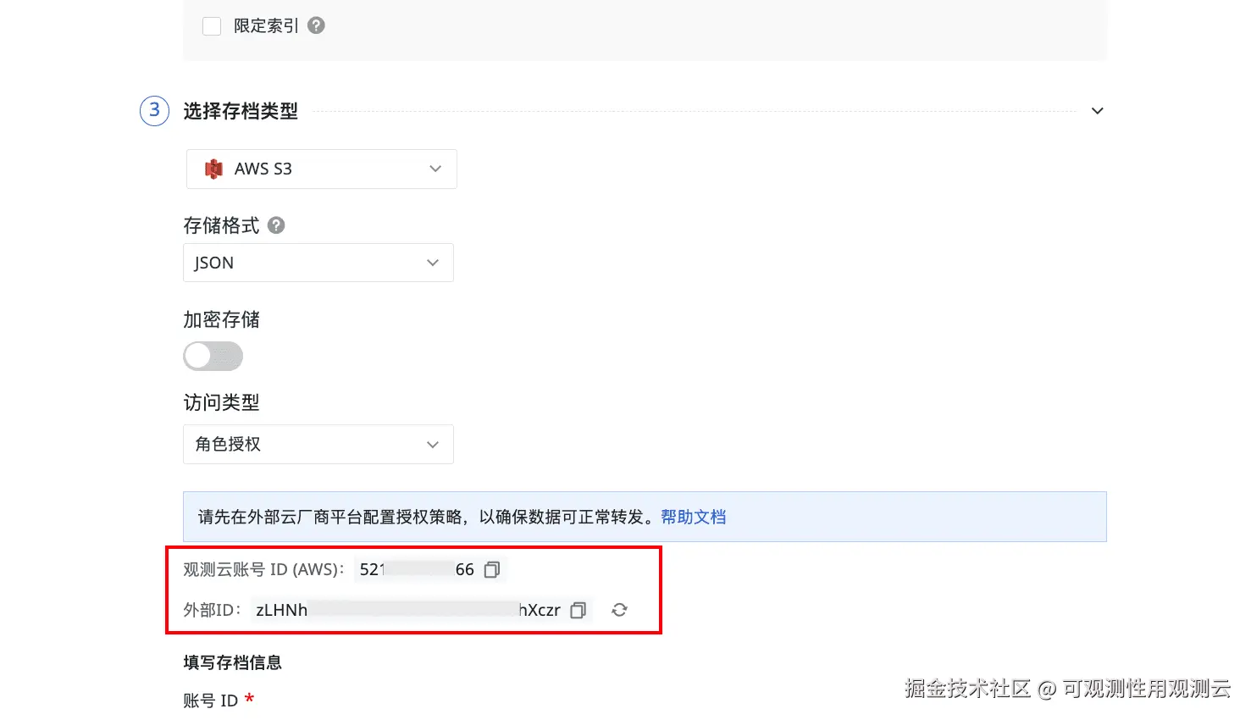Toggle the 加密存储 switch

pos(213,356)
